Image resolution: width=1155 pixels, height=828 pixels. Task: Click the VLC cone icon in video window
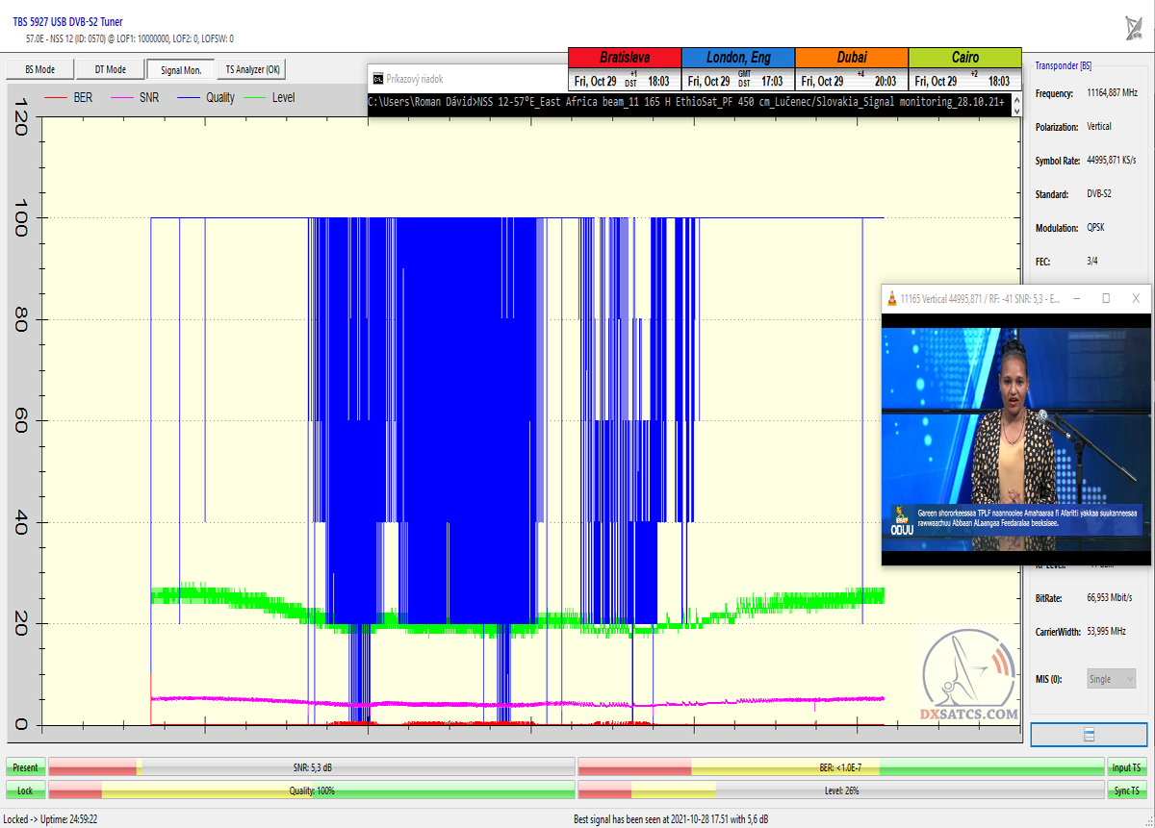coord(892,299)
